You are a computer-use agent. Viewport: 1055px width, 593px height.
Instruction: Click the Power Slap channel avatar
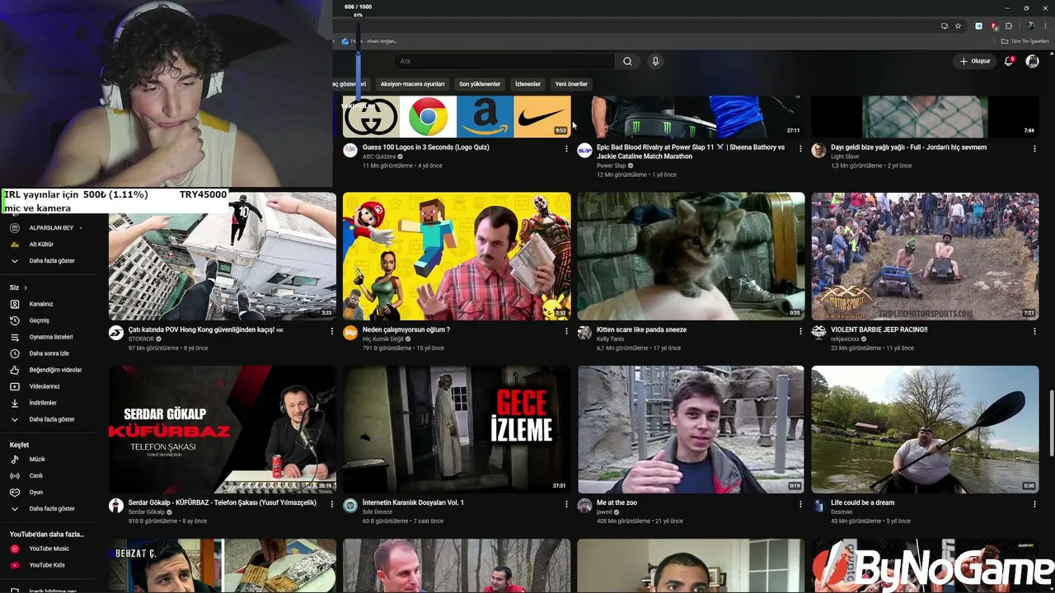point(584,151)
